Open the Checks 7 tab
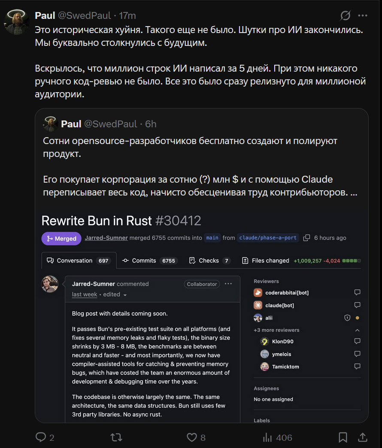Viewport: 382px width, 448px height. click(x=210, y=261)
